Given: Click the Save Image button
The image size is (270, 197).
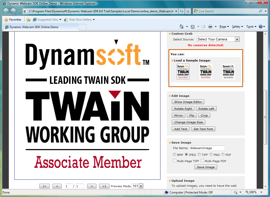Looking at the screenshot, I should point(206,167).
